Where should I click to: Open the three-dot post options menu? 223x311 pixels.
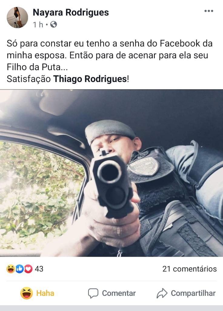pyautogui.click(x=209, y=11)
